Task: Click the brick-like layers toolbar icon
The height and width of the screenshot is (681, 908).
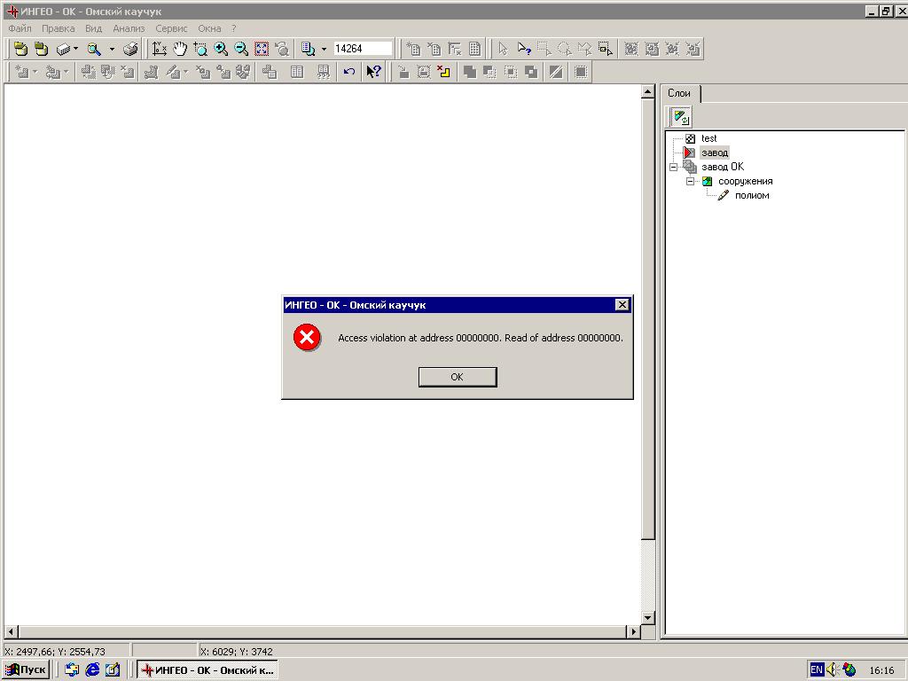Action: click(x=63, y=50)
